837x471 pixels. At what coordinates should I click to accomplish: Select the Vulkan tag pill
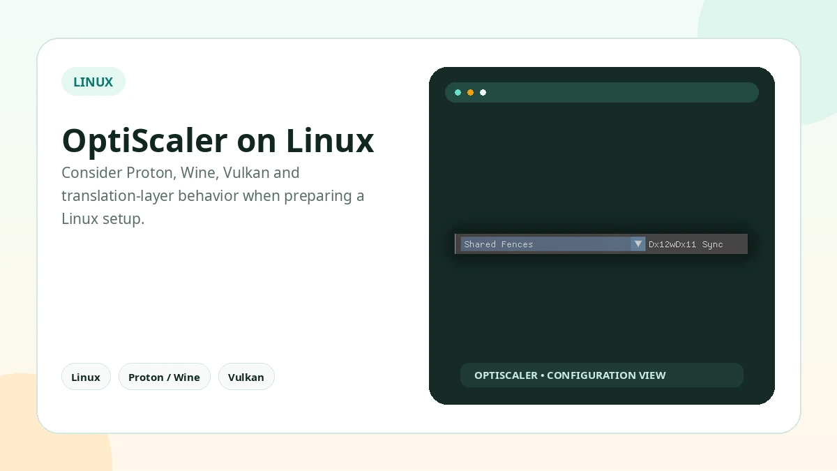pyautogui.click(x=246, y=377)
